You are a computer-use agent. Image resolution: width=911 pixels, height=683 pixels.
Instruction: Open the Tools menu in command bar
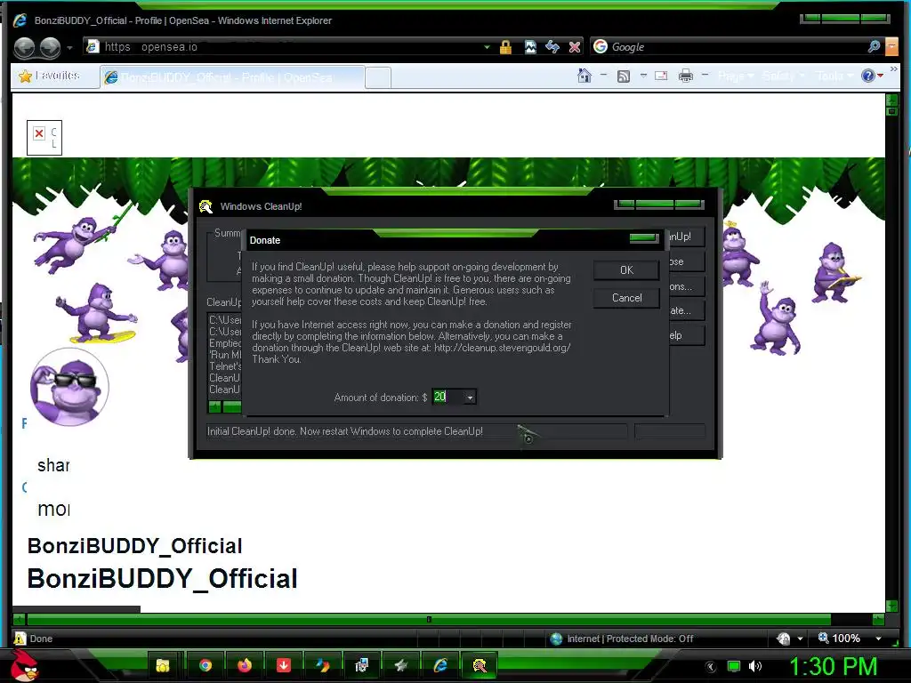834,76
